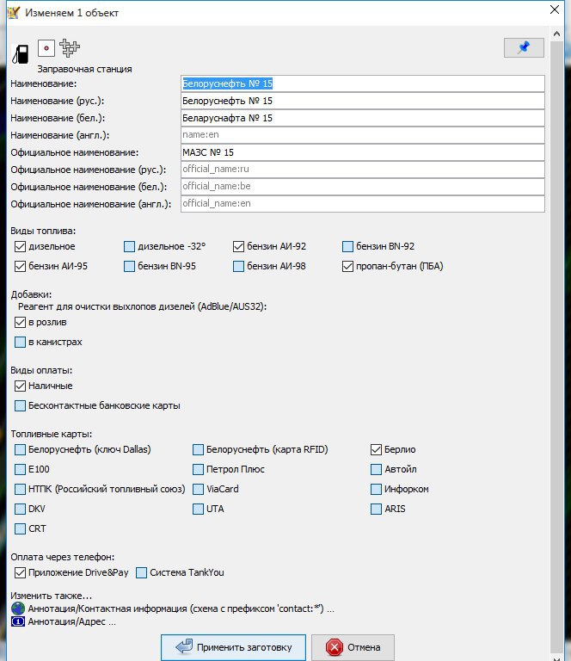571x661 pixels.
Task: Enable Инфорком fuel card checkbox
Action: (x=376, y=489)
